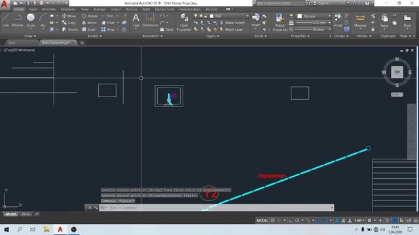
Task: Click the command line input field
Action: [217, 208]
